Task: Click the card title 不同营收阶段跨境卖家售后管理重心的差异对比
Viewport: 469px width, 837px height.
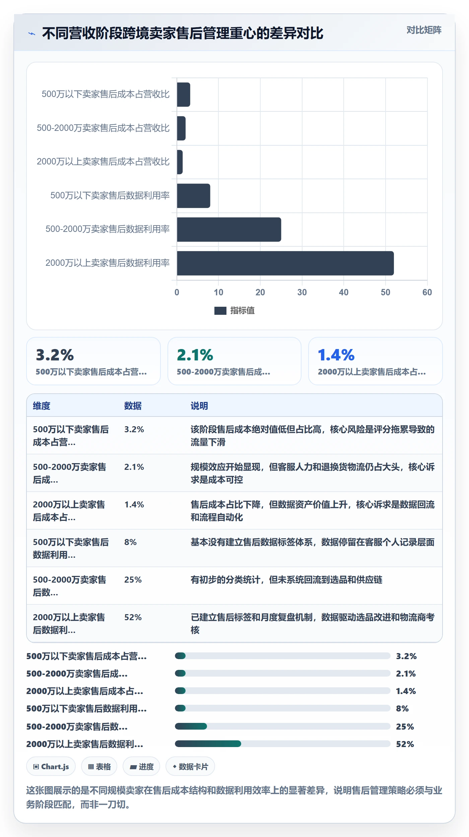Action: point(183,34)
